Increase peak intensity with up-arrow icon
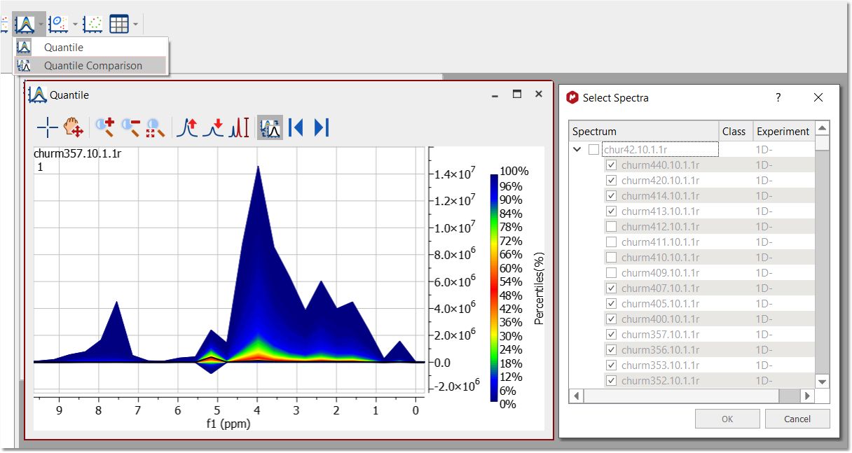 (187, 127)
